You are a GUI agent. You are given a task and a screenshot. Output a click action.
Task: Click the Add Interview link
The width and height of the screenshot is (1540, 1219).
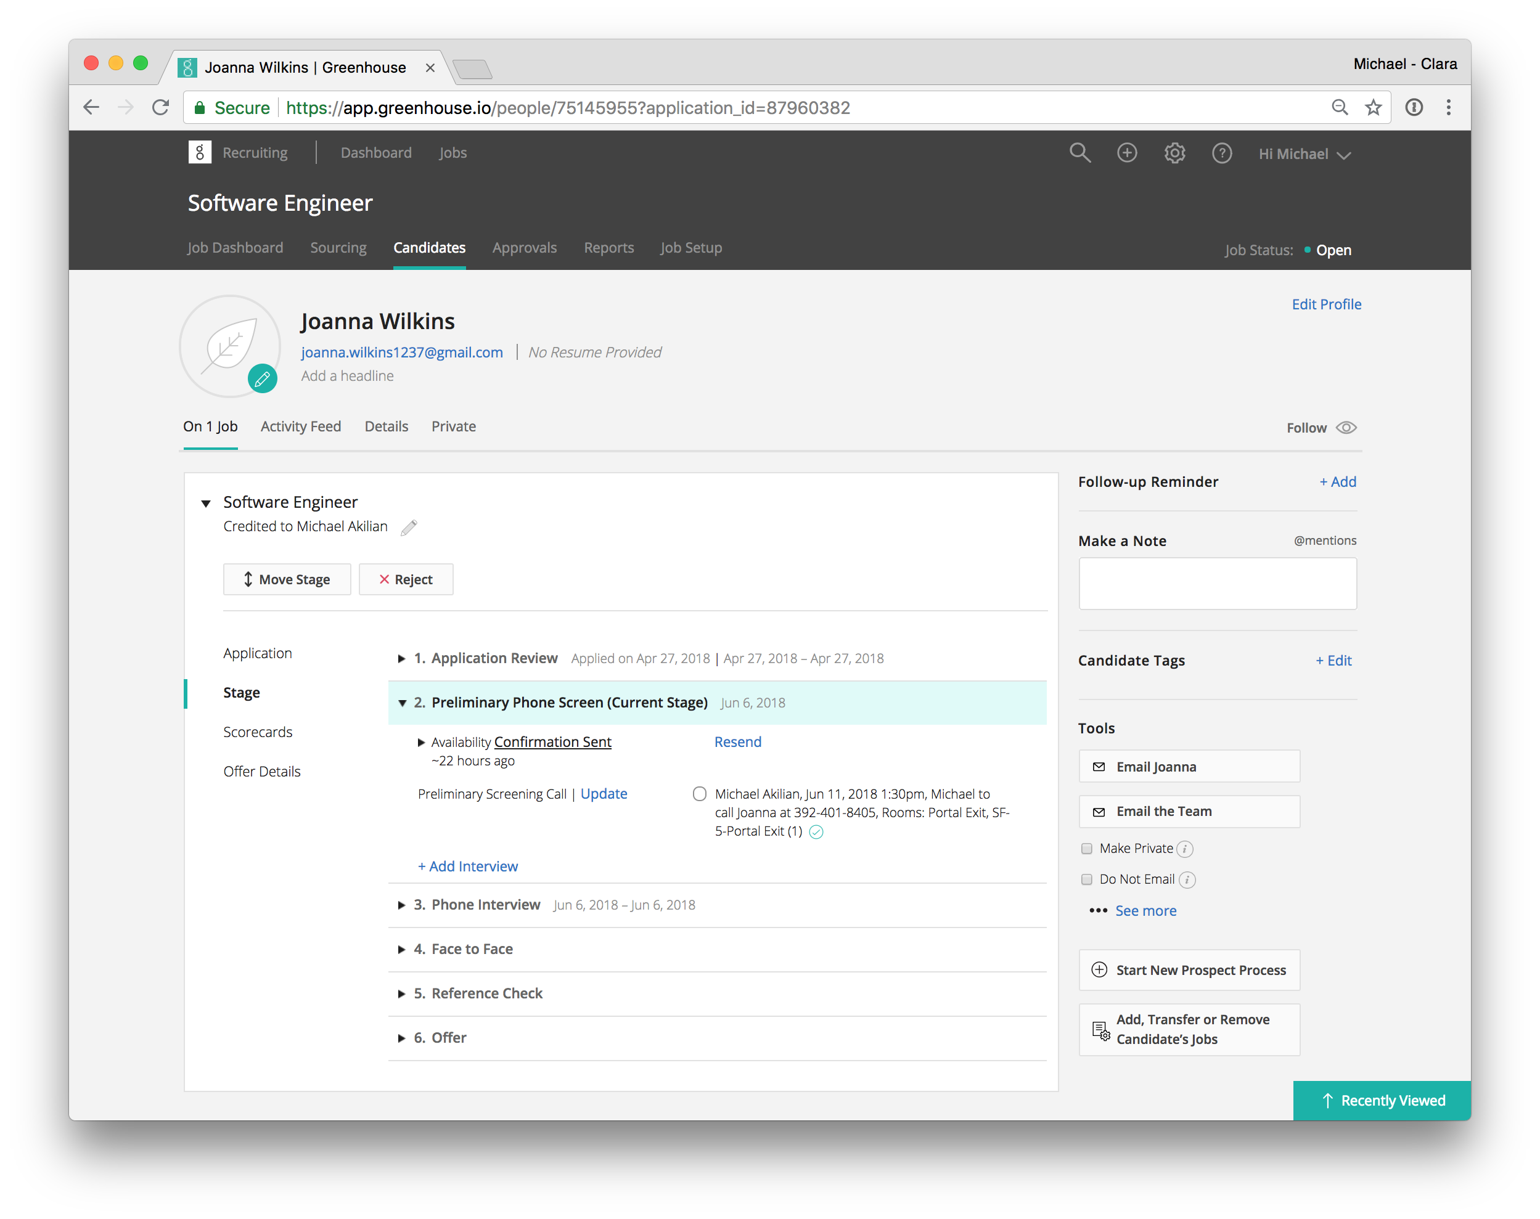click(x=468, y=866)
